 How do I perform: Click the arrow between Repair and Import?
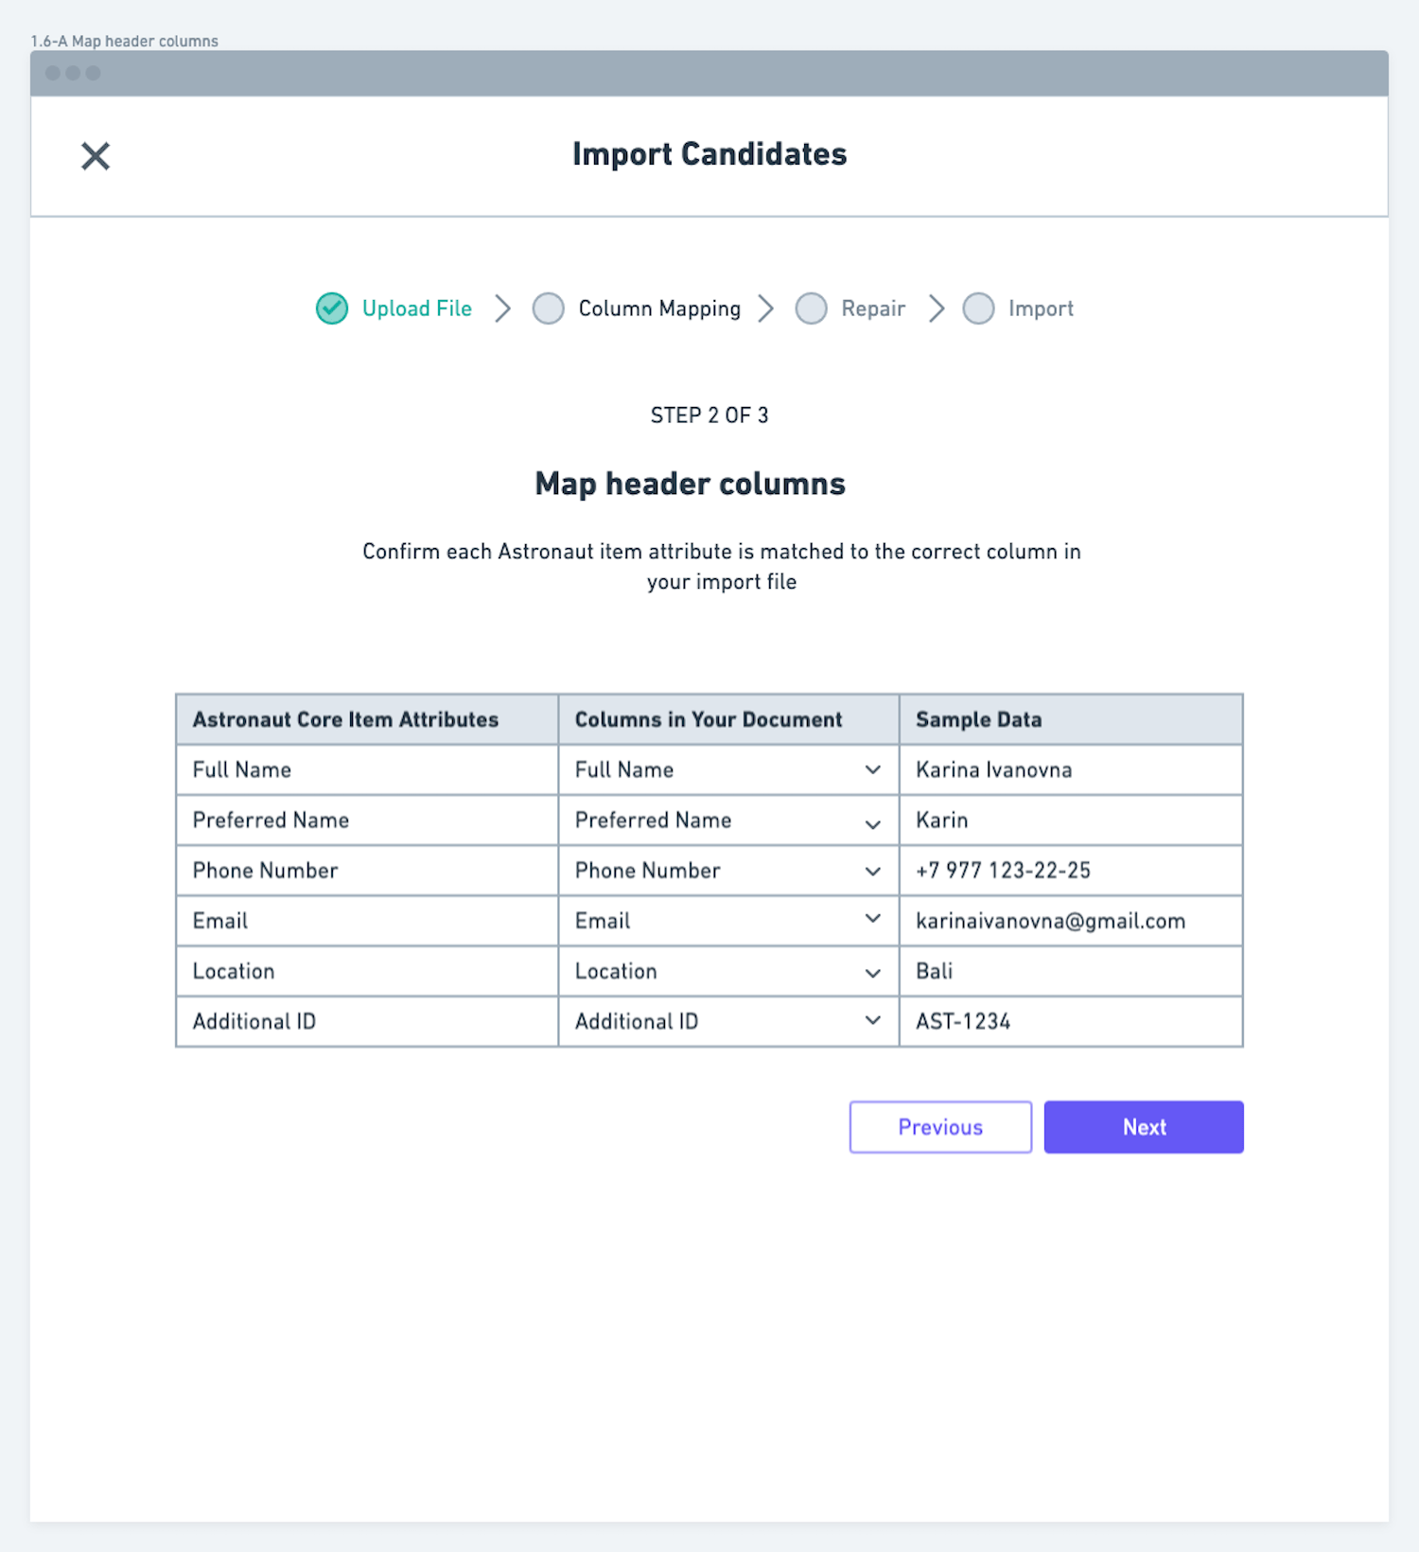click(937, 309)
